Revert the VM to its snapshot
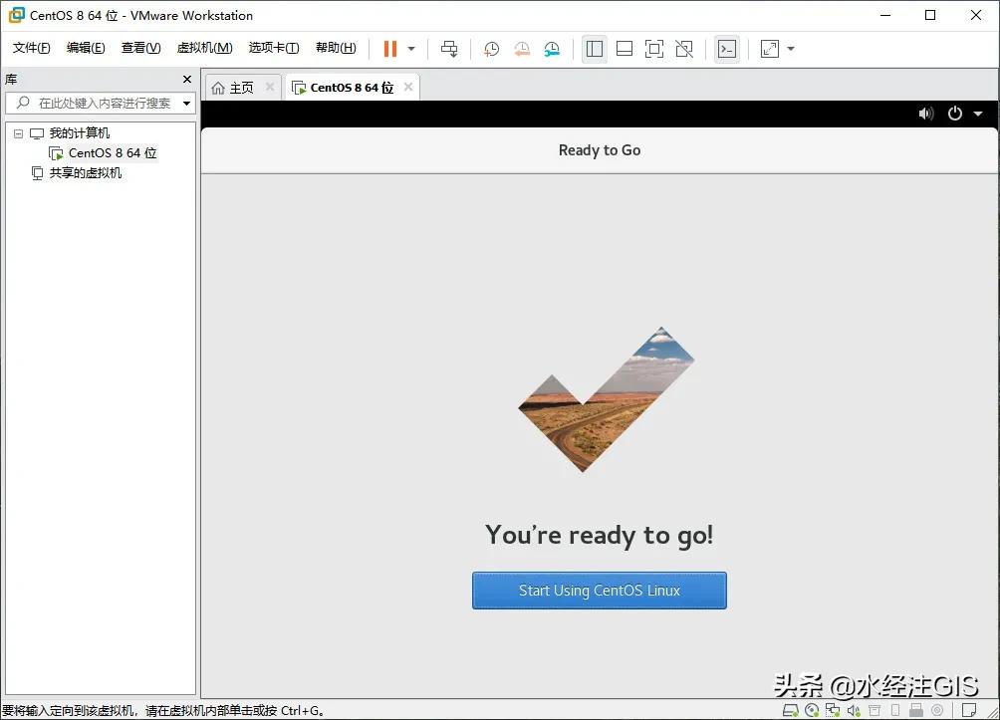Screen dimensions: 1000x720 (521, 48)
